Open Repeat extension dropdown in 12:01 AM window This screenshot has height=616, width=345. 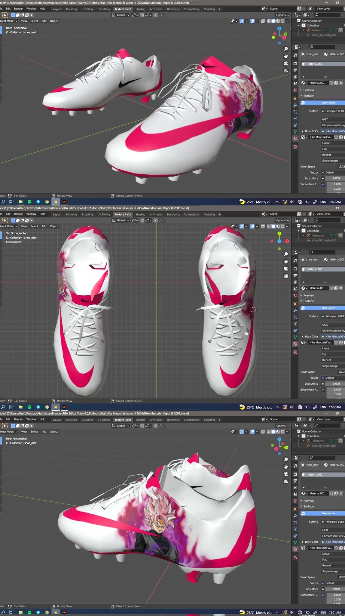[x=332, y=565]
